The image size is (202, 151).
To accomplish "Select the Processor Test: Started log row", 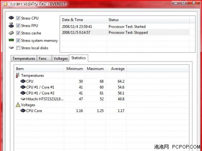I will (125, 27).
